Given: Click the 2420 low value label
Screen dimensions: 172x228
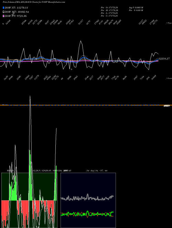Looking at the screenshot, I should pos(6,78).
